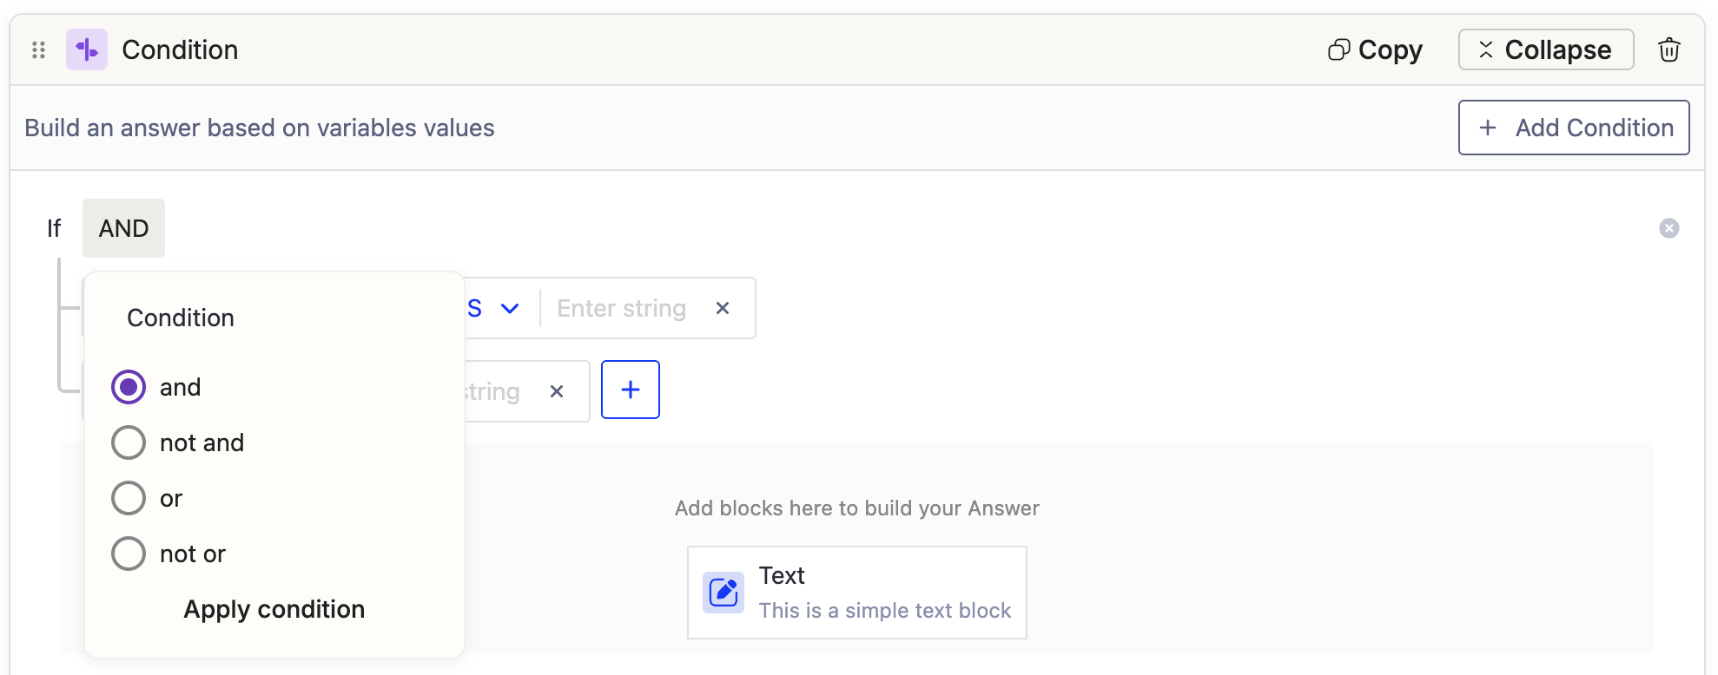
Task: Clear second condition row with x
Action: pos(557,391)
